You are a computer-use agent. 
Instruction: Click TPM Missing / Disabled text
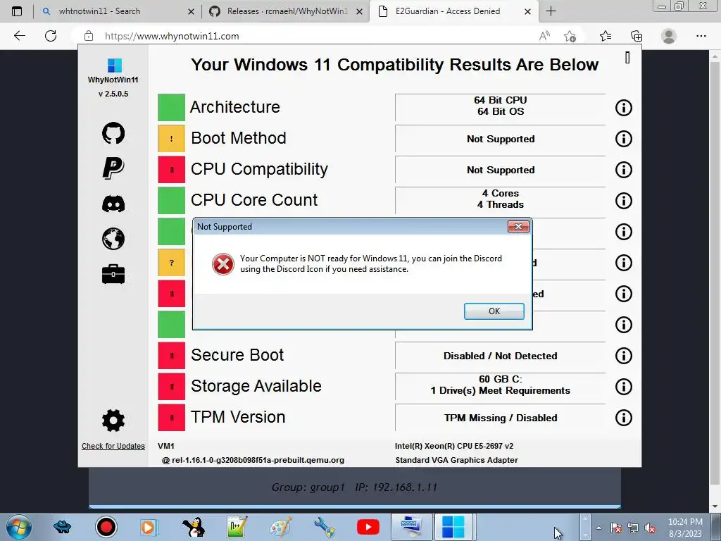[x=501, y=418]
